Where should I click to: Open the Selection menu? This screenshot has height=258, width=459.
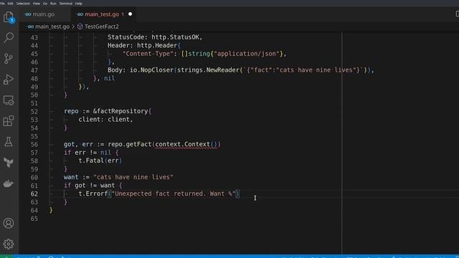(x=23, y=3)
